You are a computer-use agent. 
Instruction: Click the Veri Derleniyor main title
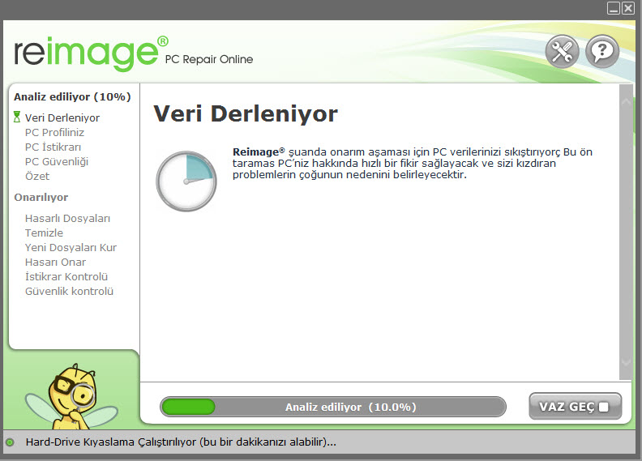click(246, 113)
